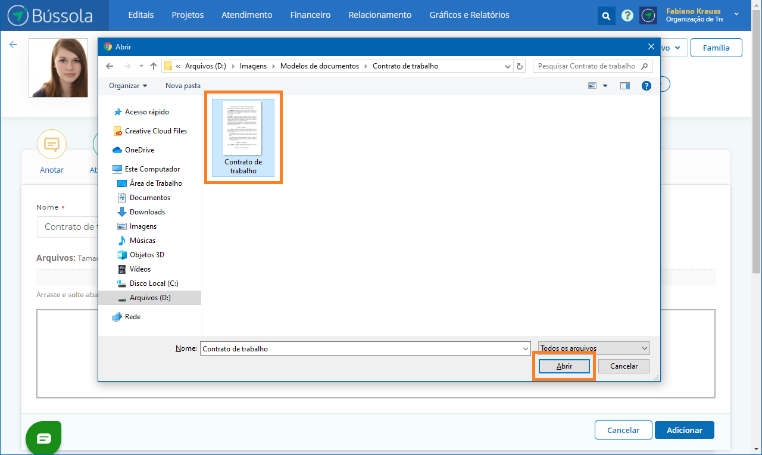This screenshot has width=762, height=455.
Task: Click back arrow in Abrir dialog
Action: [x=109, y=66]
